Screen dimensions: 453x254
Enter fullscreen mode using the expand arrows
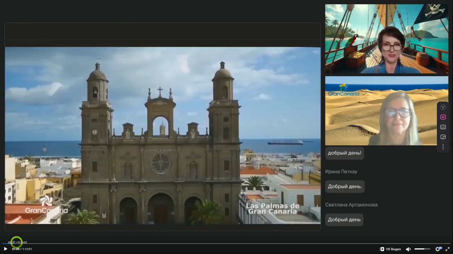coord(447,249)
